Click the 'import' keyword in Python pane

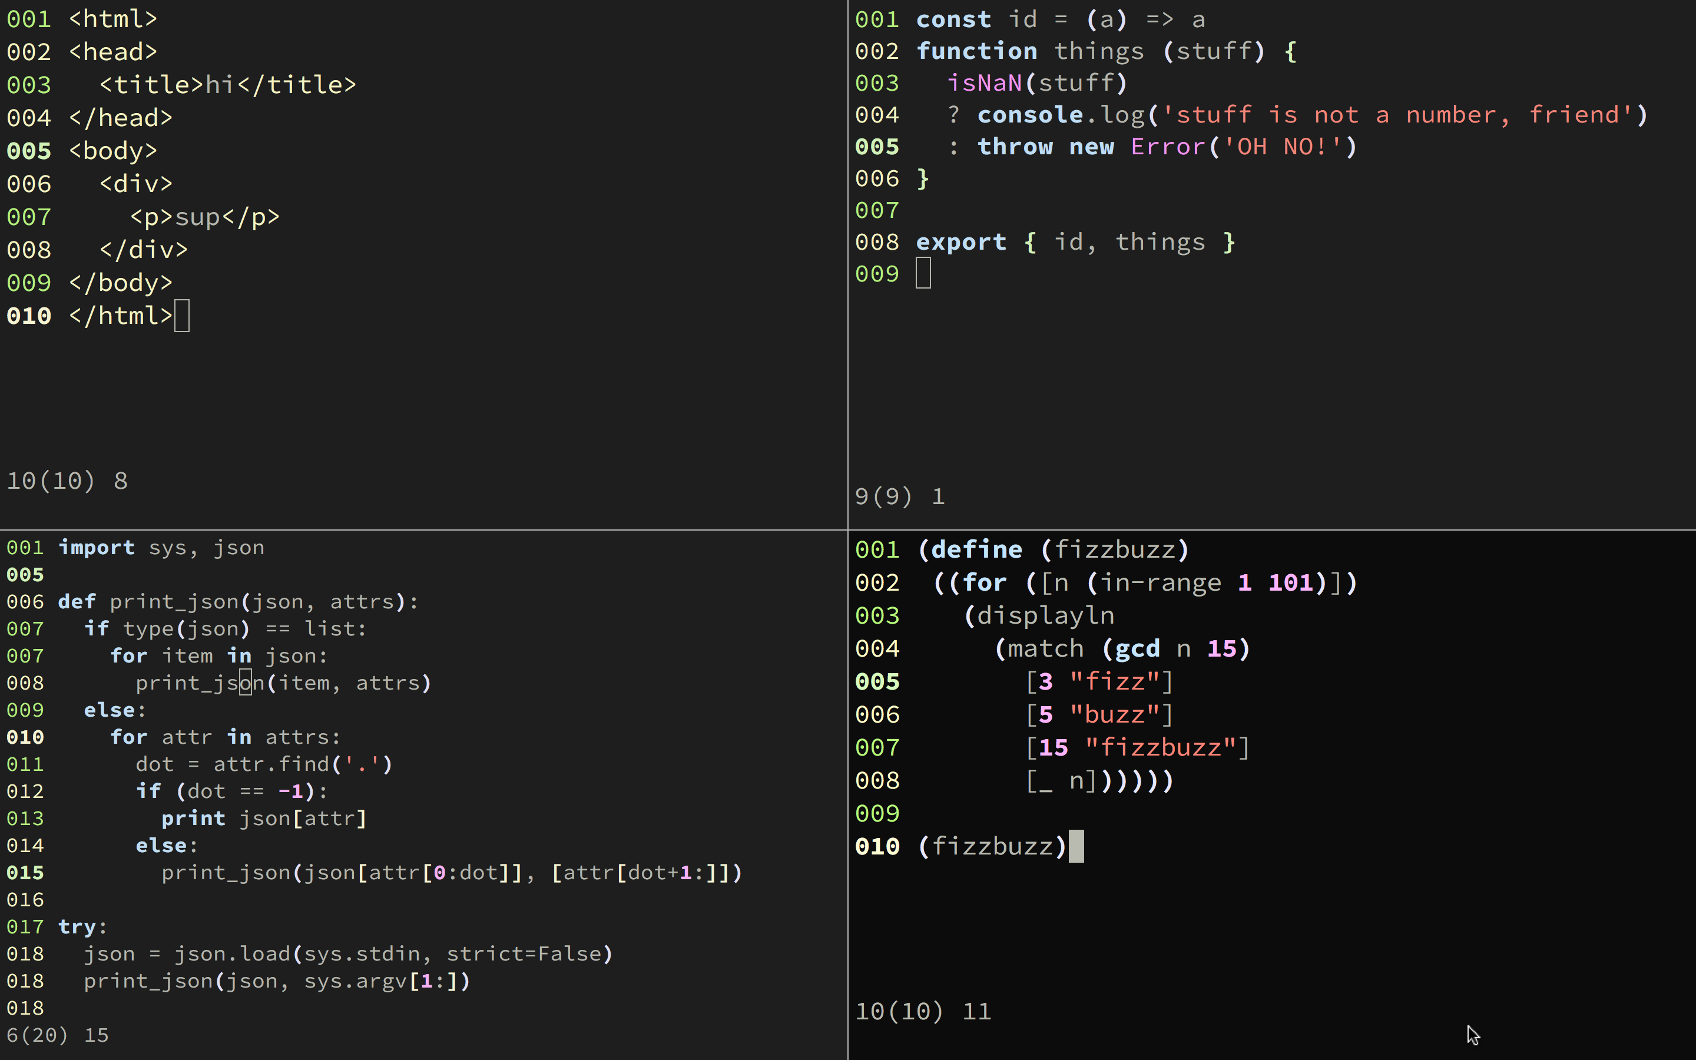pyautogui.click(x=96, y=548)
